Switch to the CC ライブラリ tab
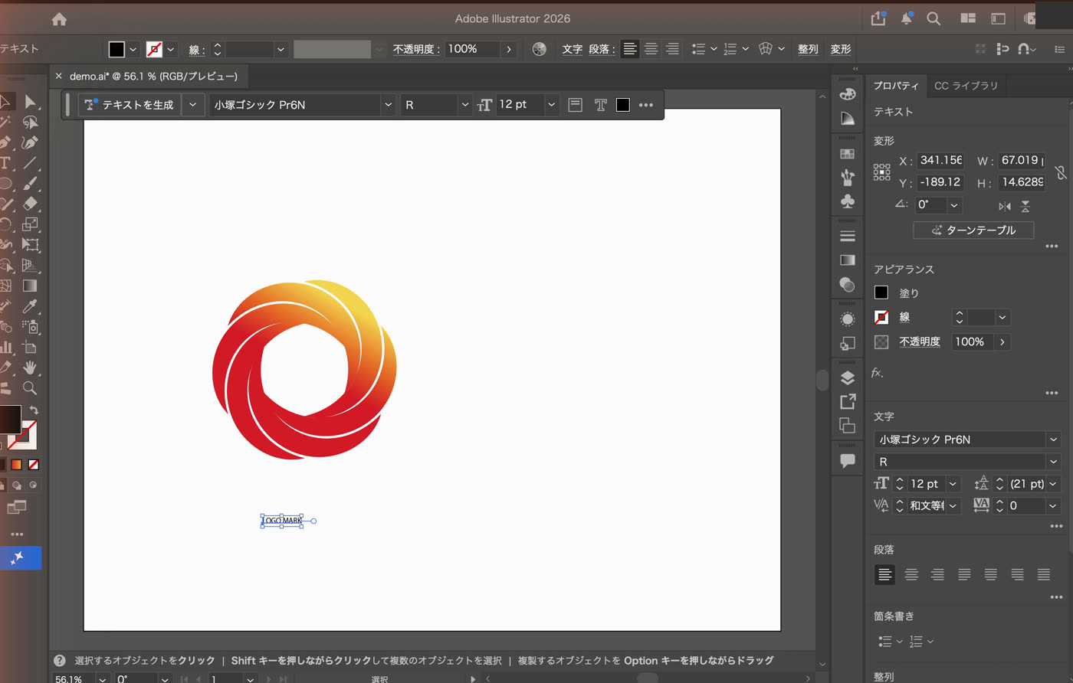 pos(966,86)
